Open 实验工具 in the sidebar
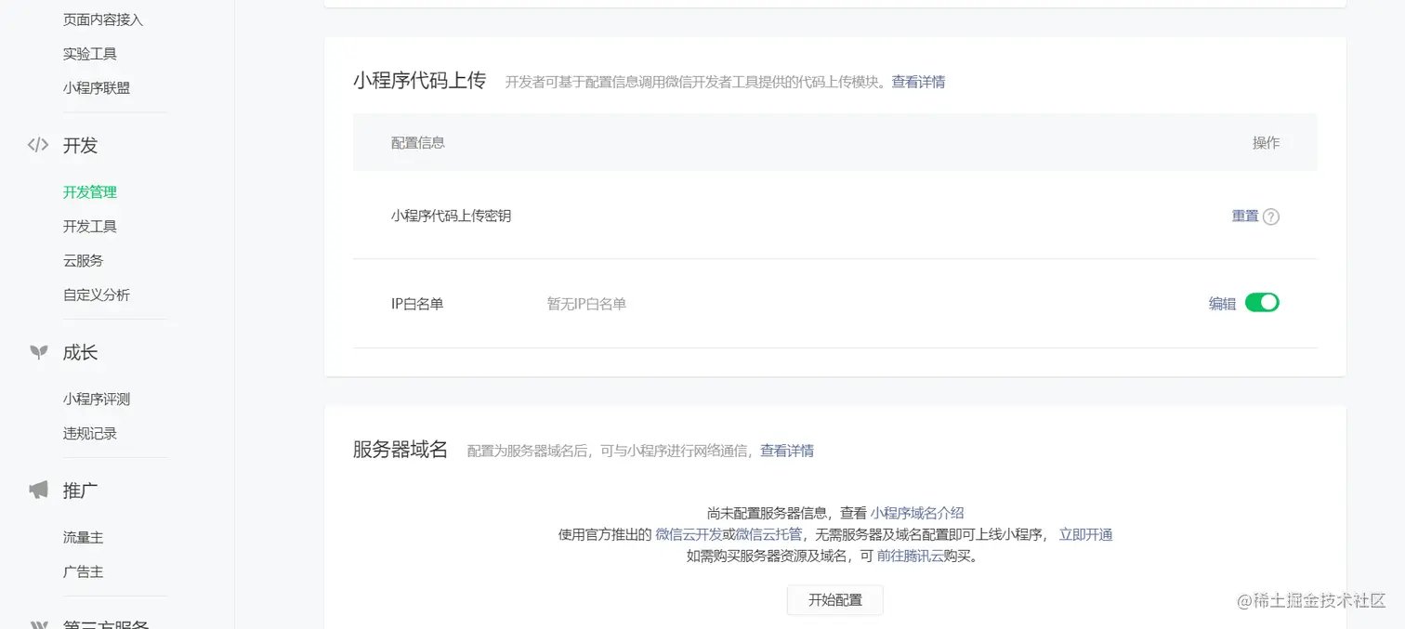The height and width of the screenshot is (629, 1405). tap(90, 54)
